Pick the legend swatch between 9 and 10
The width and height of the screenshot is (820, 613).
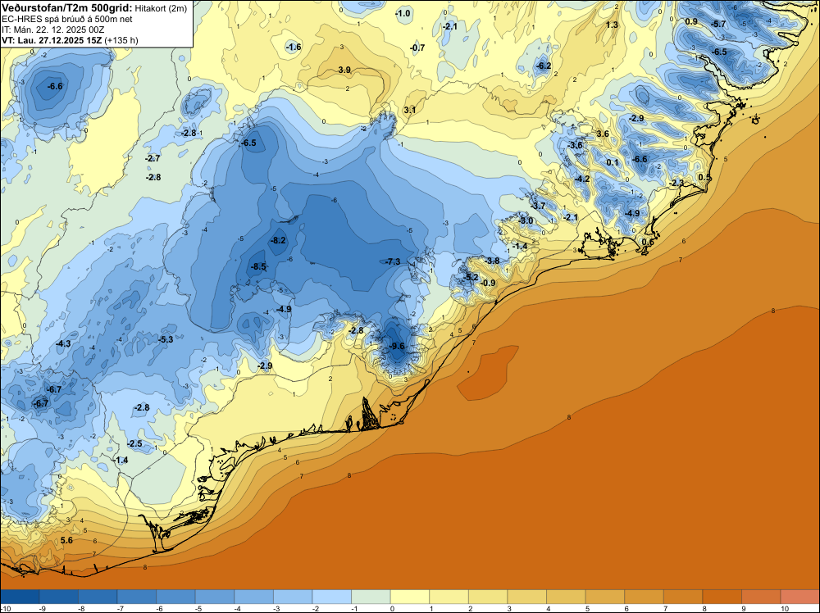tap(761, 597)
